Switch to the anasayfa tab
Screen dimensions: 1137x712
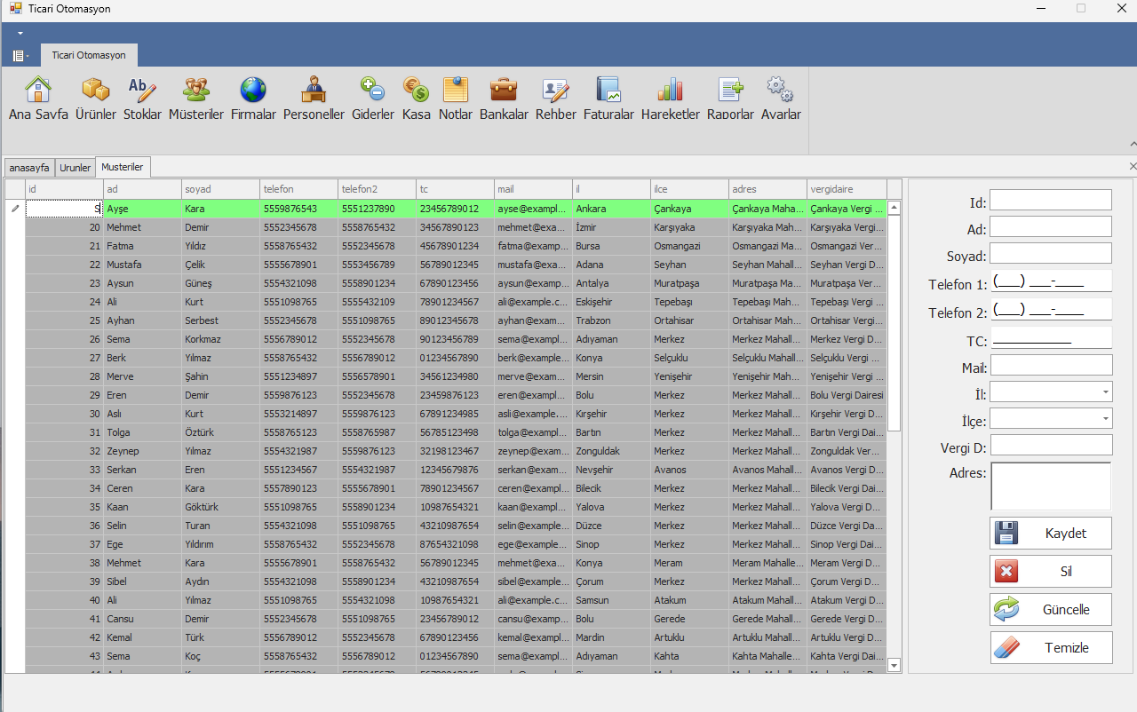pos(29,168)
